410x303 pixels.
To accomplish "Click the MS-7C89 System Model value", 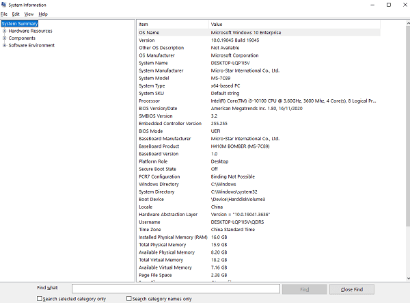I will point(221,78).
